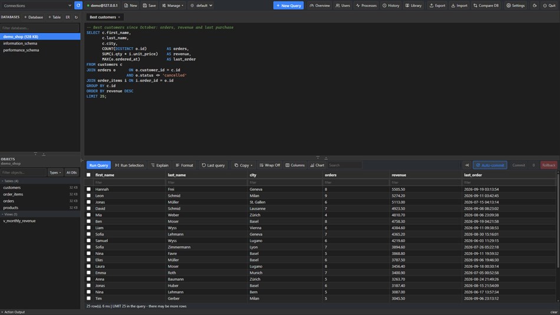Quit the application

pos(549,5)
